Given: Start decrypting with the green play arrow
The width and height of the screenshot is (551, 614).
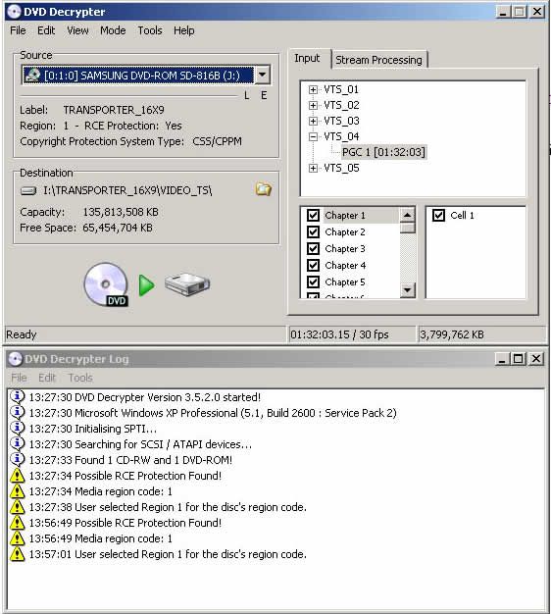Looking at the screenshot, I should click(147, 285).
